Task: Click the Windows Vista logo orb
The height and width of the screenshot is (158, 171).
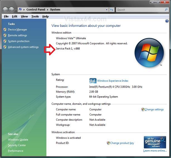Action: (x=149, y=53)
